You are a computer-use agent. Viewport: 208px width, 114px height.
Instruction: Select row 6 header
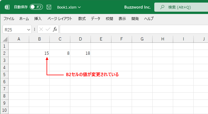[4, 82]
